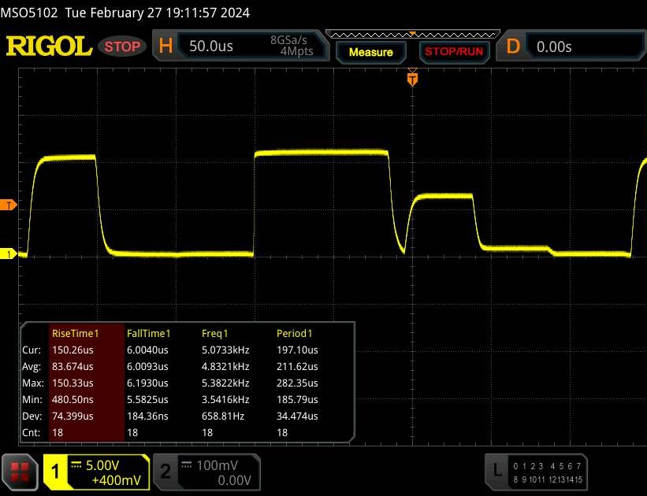Image resolution: width=647 pixels, height=496 pixels.
Task: Click the channel 2 DC coupling icon
Action: pyautogui.click(x=187, y=465)
